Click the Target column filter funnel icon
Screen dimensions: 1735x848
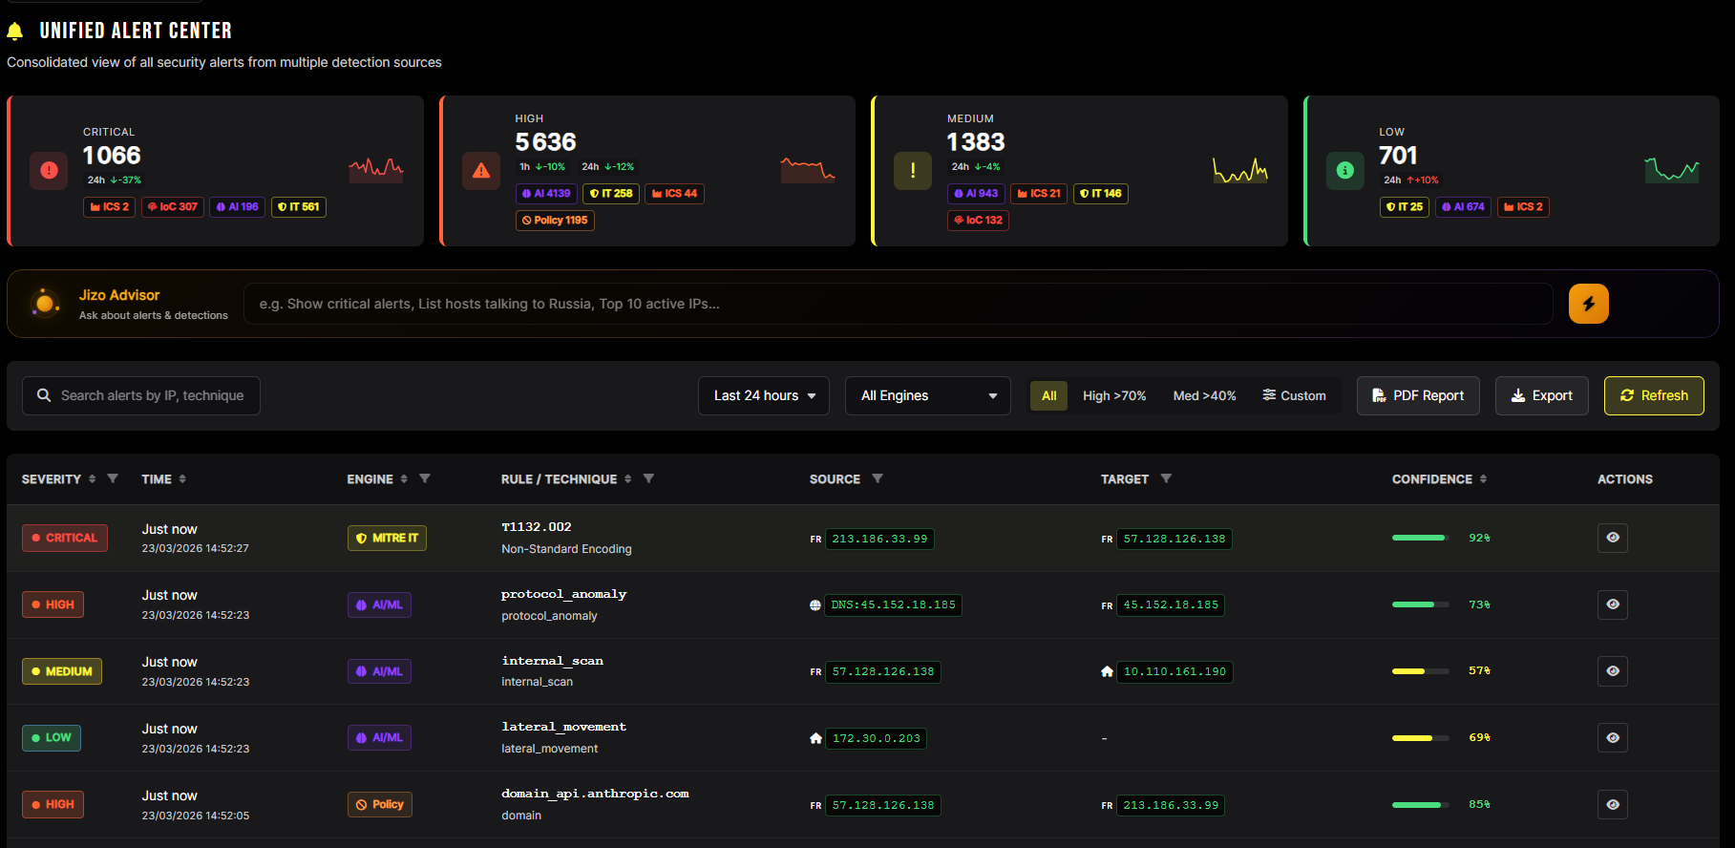click(x=1166, y=478)
